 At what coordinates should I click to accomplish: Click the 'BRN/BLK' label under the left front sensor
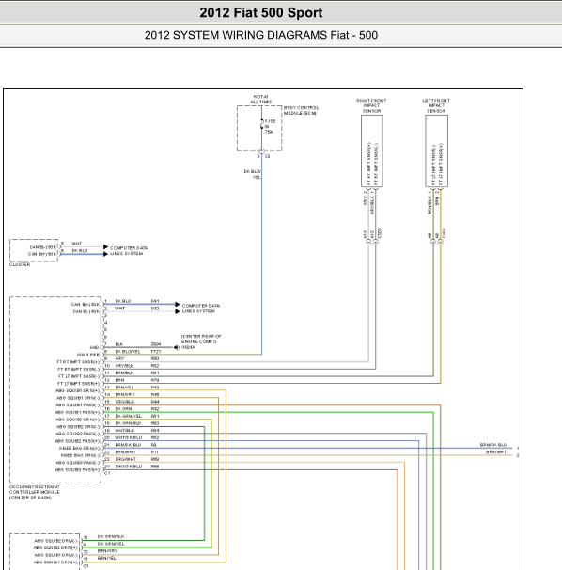click(x=429, y=205)
